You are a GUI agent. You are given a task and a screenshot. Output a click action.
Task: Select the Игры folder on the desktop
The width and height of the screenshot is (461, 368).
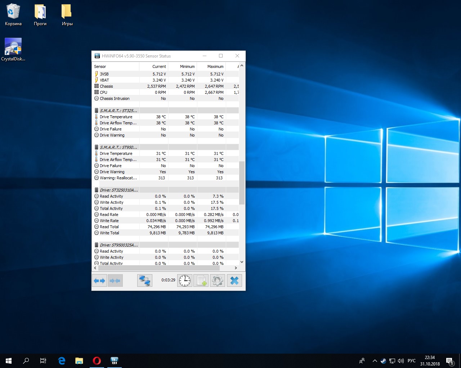tap(67, 15)
